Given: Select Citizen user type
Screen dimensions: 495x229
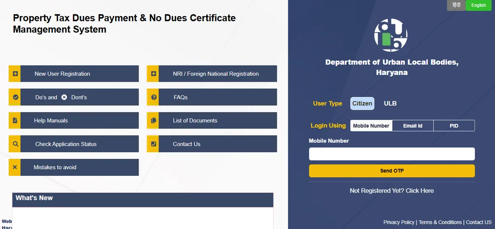Looking at the screenshot, I should coord(362,104).
